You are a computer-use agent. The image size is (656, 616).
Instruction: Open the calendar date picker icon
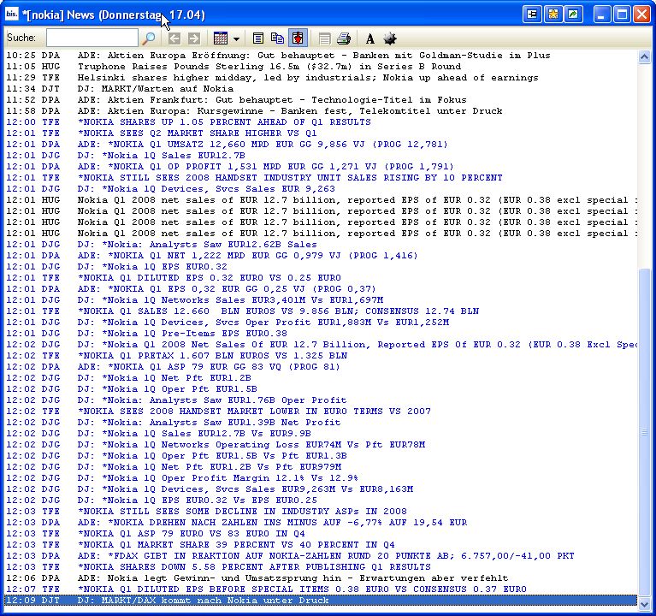point(221,38)
